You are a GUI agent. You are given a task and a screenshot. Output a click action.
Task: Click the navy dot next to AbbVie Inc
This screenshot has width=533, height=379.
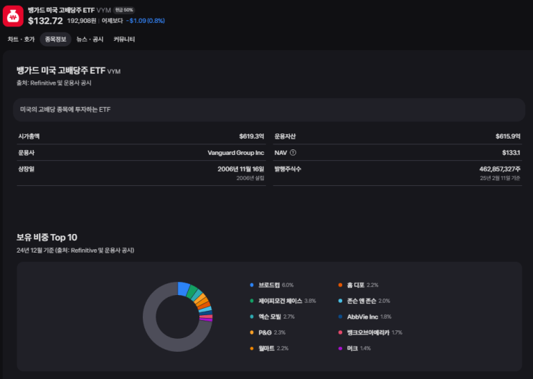coord(340,317)
